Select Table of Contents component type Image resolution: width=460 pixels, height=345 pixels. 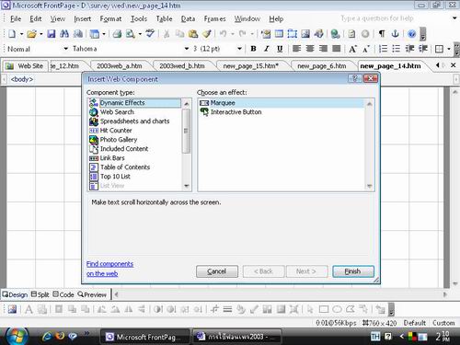(125, 167)
